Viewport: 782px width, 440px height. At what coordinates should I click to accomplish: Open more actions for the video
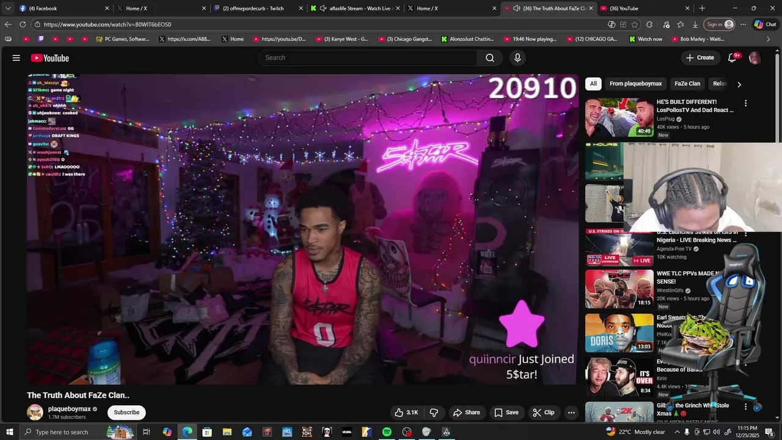pos(571,413)
